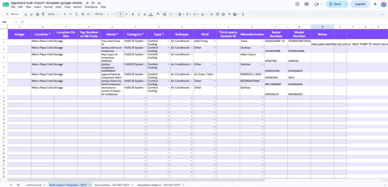The image size is (388, 187).
Task: Open the text rotation dropdown
Action: [x=203, y=14]
